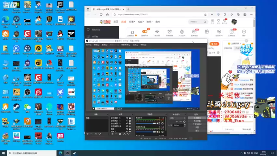Viewport: 277px width, 156px height.
Task: Click the orange Follow button on Douyu
Action: coord(214,44)
